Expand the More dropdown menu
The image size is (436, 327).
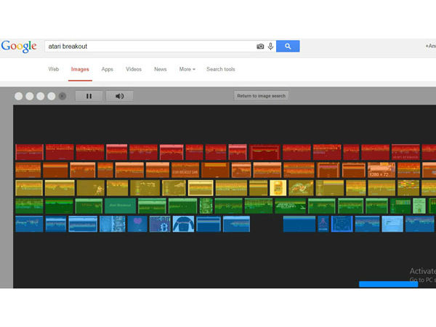187,70
